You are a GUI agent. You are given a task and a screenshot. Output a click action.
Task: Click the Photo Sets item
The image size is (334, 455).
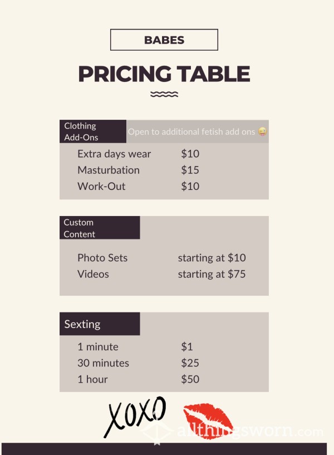pos(102,258)
